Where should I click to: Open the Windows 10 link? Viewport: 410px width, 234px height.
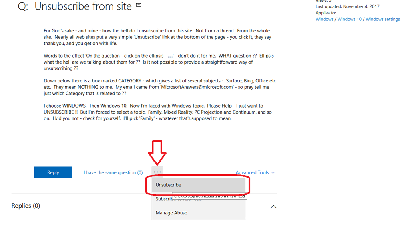349,19
